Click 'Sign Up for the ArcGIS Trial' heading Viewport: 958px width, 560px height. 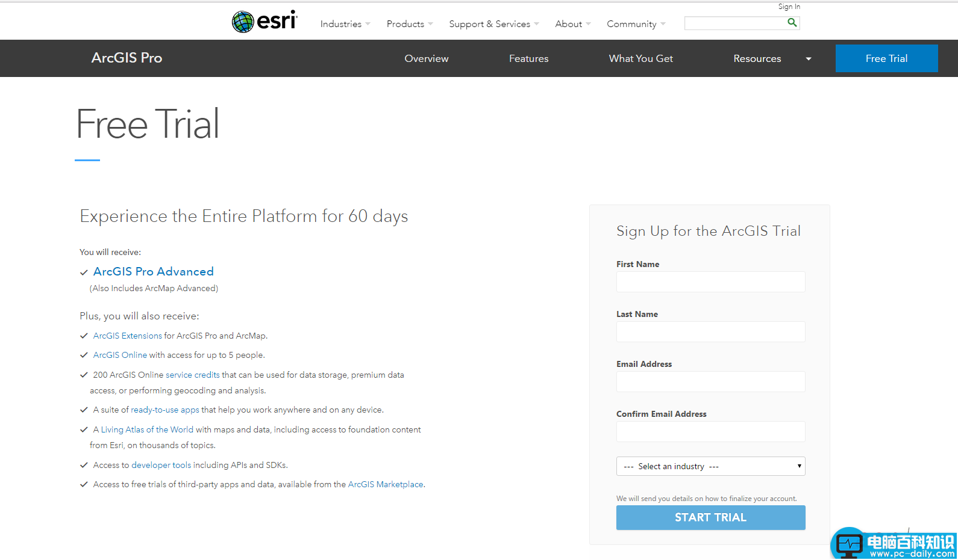coord(709,231)
